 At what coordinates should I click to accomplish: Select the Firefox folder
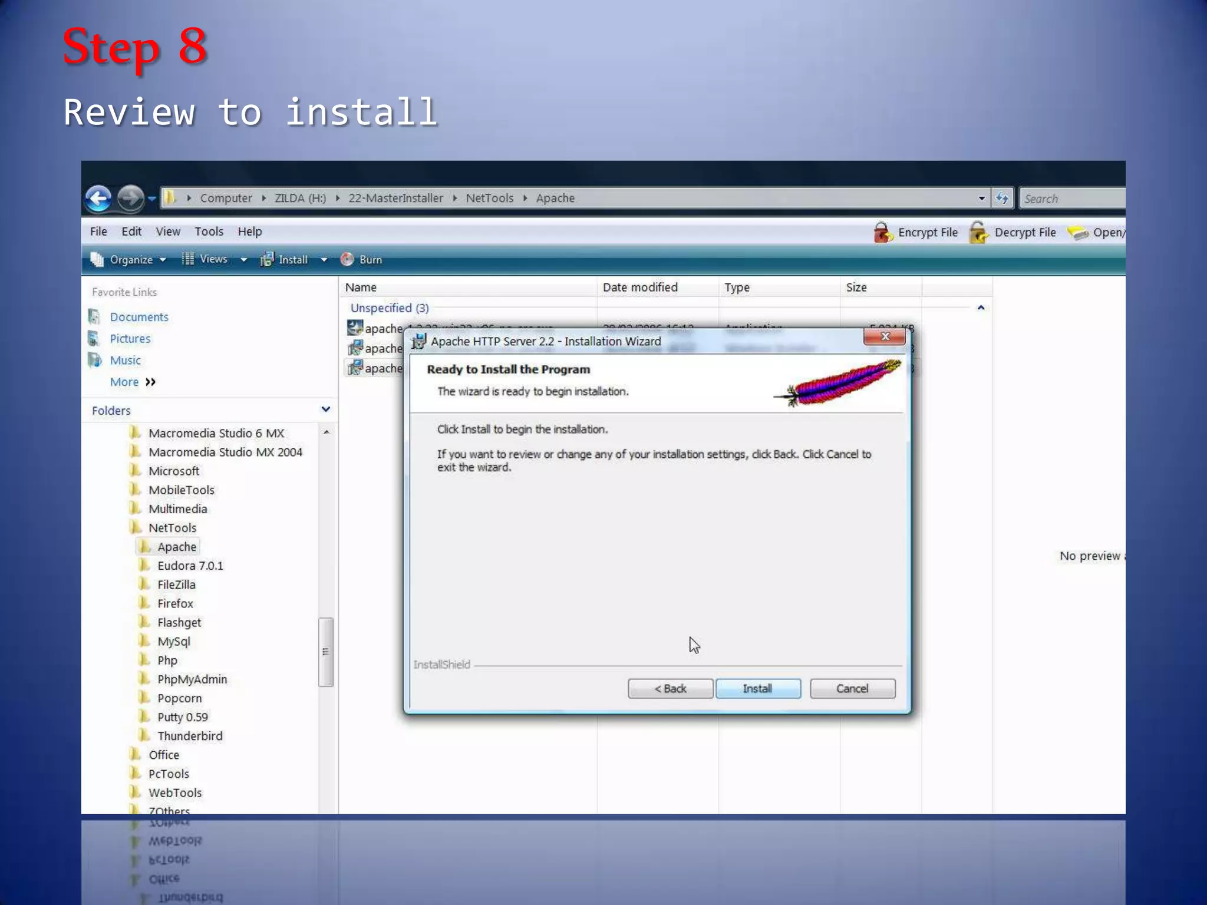[x=175, y=603]
